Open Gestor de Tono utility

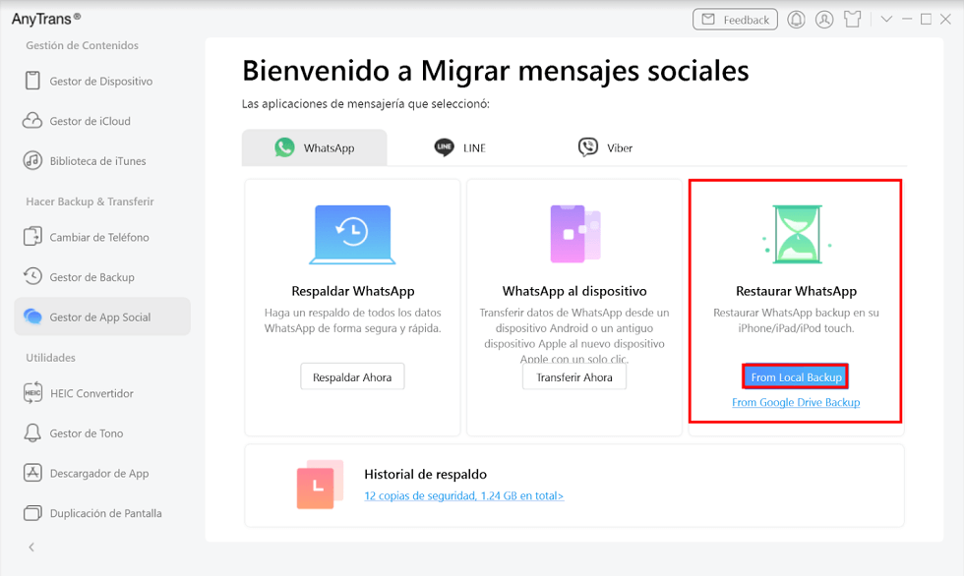102,432
